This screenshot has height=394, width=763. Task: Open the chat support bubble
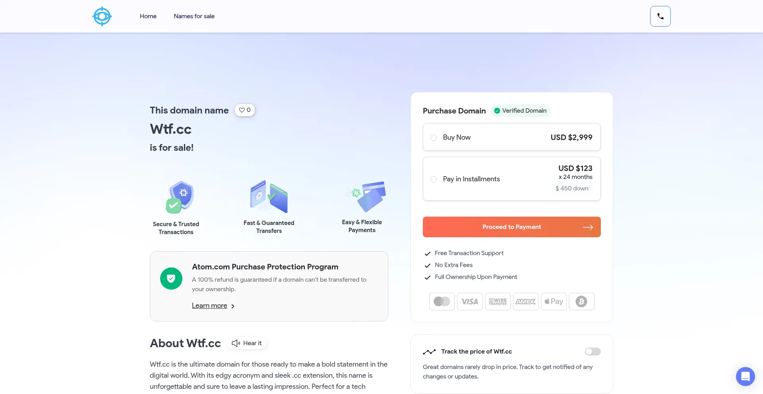click(745, 376)
